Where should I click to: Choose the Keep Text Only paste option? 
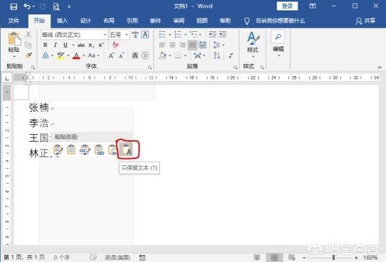coord(127,149)
